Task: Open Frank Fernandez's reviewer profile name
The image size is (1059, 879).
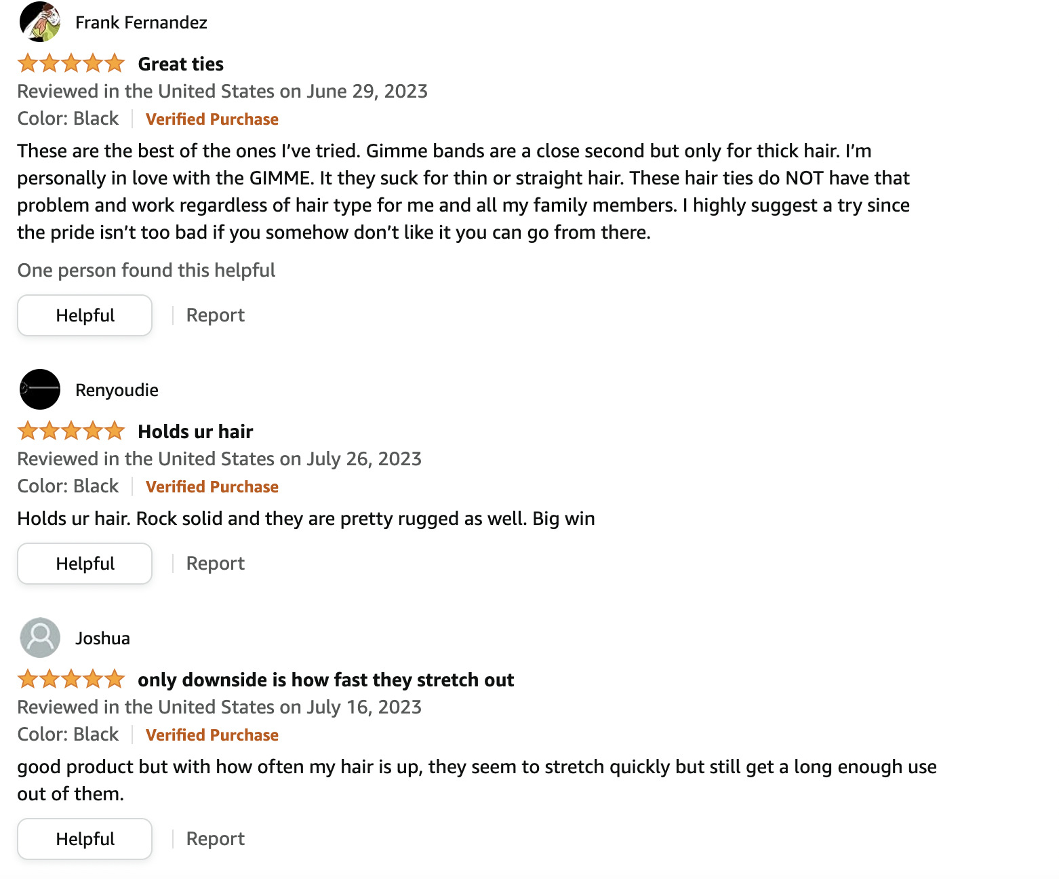Action: [x=141, y=22]
